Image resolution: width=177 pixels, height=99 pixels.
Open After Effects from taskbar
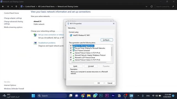coord(113,96)
